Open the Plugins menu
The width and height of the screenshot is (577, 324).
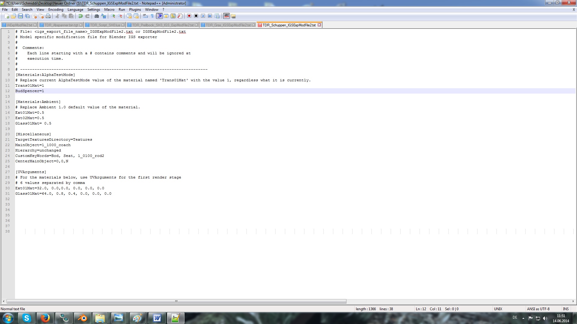coord(135,10)
